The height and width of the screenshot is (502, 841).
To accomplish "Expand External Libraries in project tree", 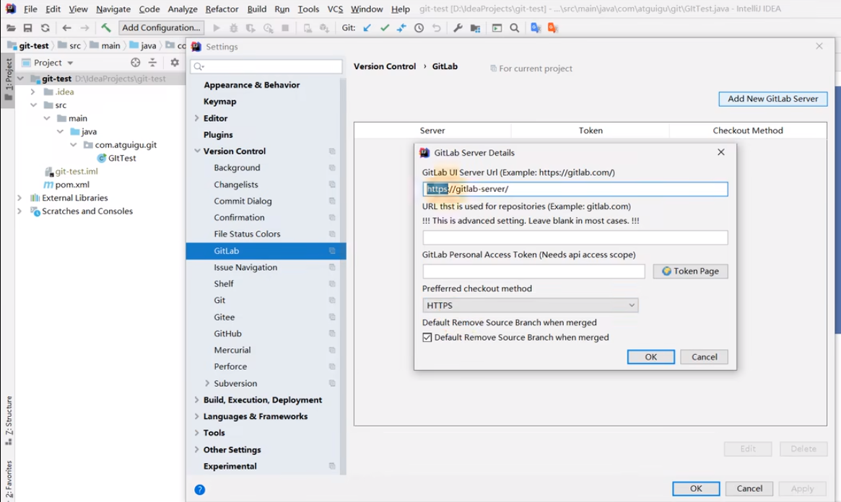I will (x=19, y=198).
